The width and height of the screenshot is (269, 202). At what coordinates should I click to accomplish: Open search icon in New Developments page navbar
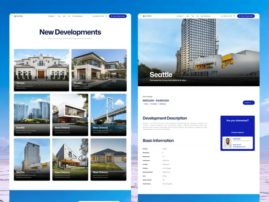(106, 16)
